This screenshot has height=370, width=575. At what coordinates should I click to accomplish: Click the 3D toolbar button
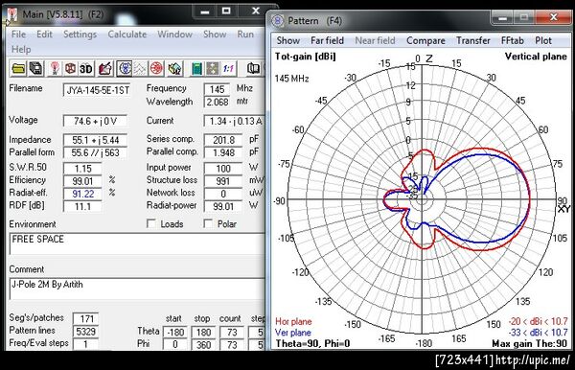click(86, 68)
